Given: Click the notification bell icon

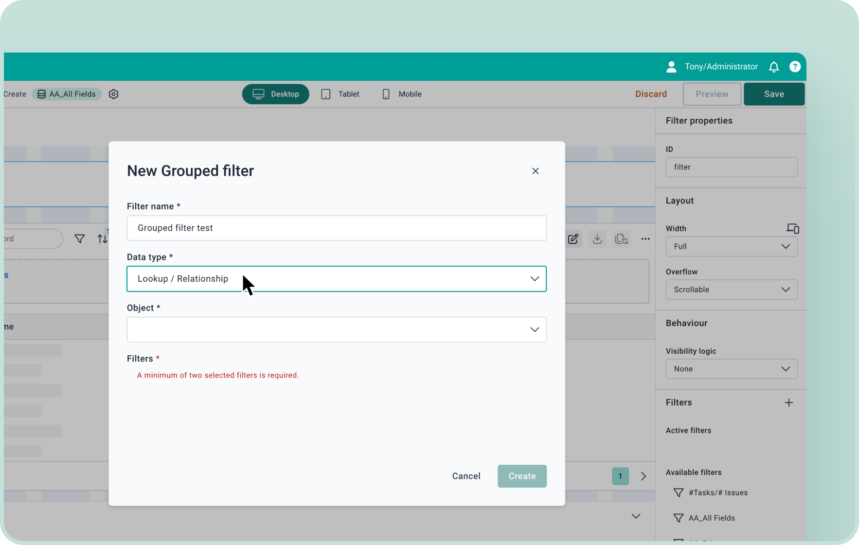Looking at the screenshot, I should [x=773, y=67].
